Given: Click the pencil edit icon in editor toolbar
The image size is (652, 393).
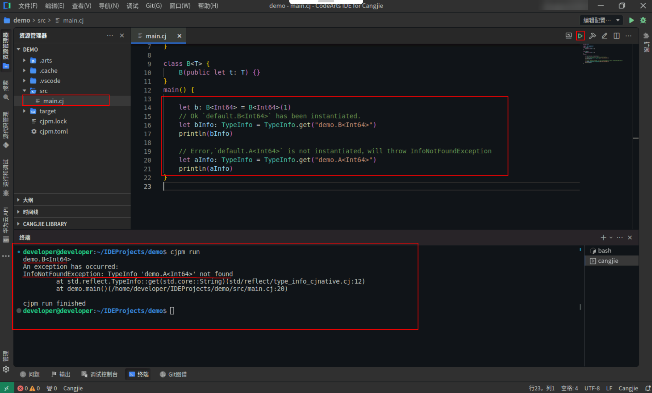Looking at the screenshot, I should pyautogui.click(x=604, y=36).
